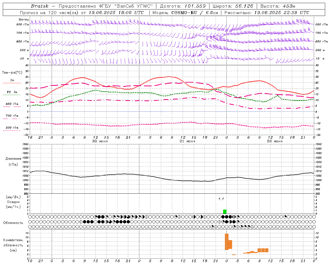Click the elevation text 'Высота: 453м'
This screenshot has width=329, height=263.
tap(278, 6)
